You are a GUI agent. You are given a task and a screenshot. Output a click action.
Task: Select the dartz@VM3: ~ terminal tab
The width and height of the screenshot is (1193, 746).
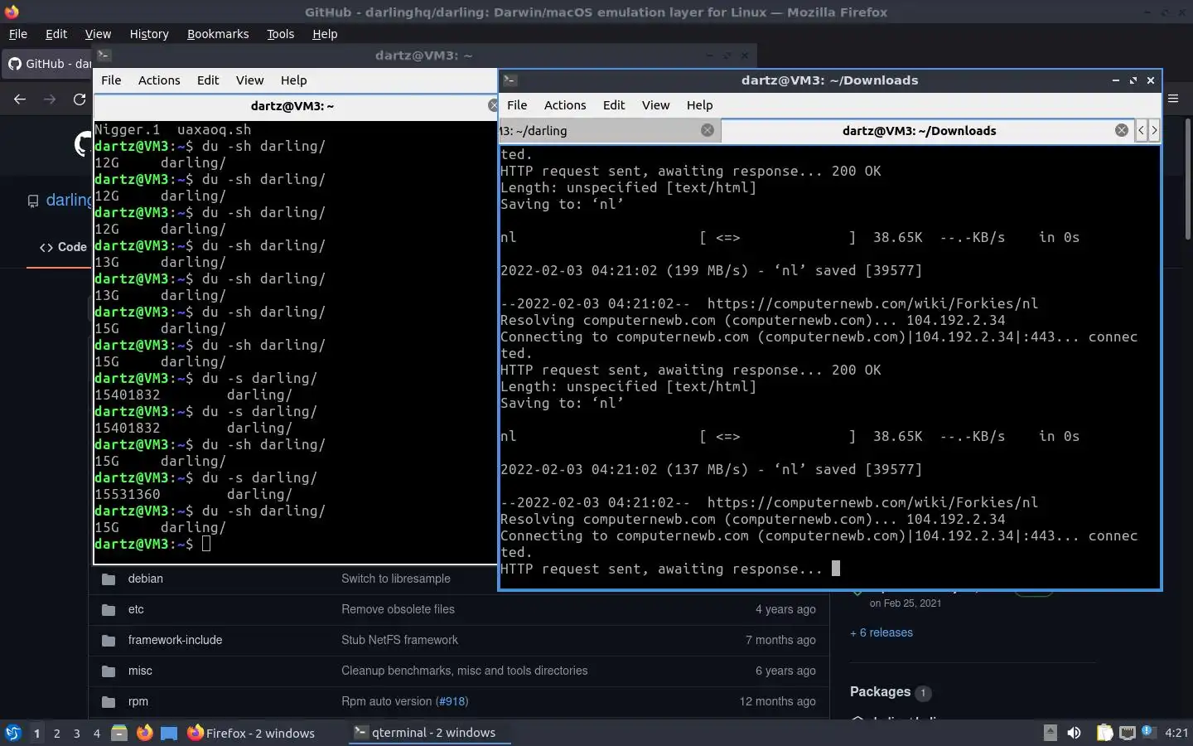[x=292, y=106]
